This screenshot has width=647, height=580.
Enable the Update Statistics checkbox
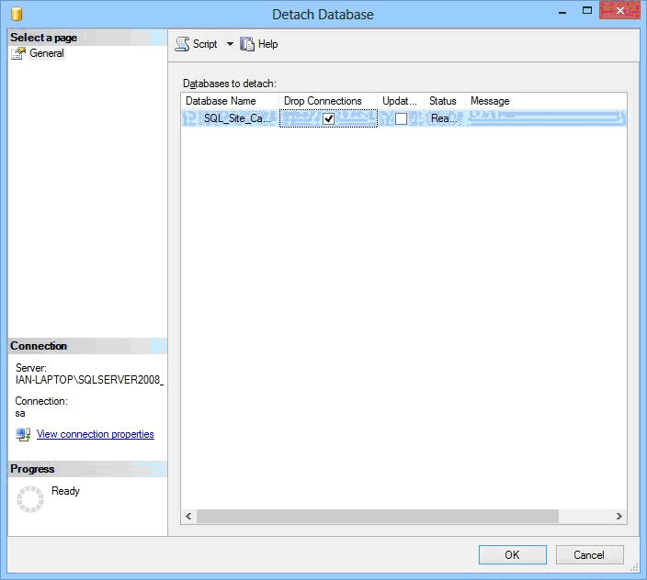(x=401, y=118)
